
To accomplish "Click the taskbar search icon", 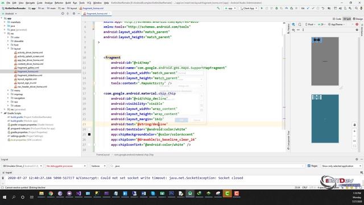I will point(14,197).
